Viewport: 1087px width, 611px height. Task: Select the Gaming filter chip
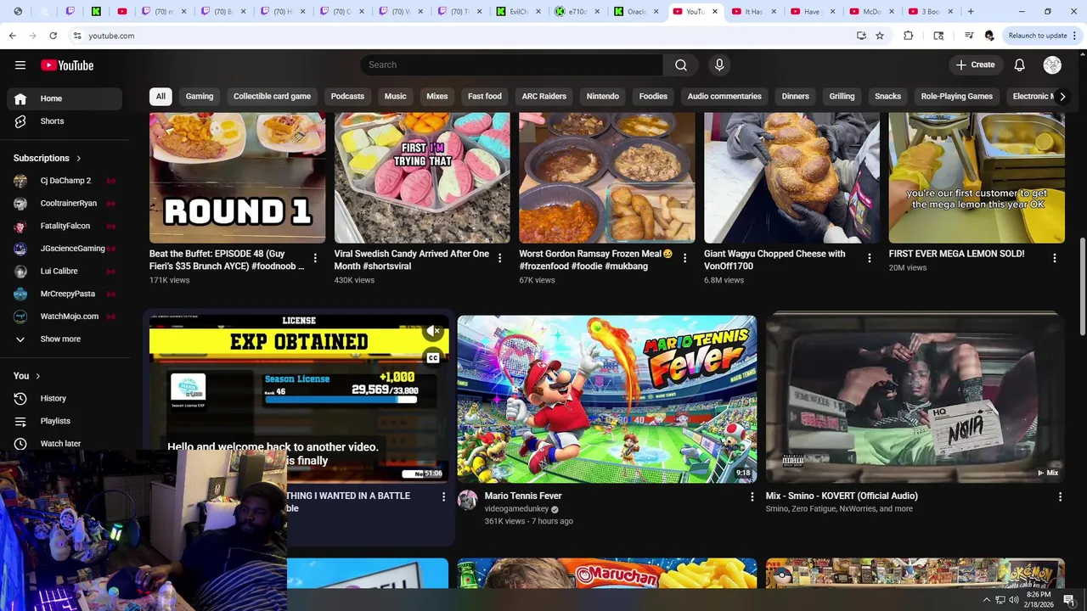tap(200, 97)
